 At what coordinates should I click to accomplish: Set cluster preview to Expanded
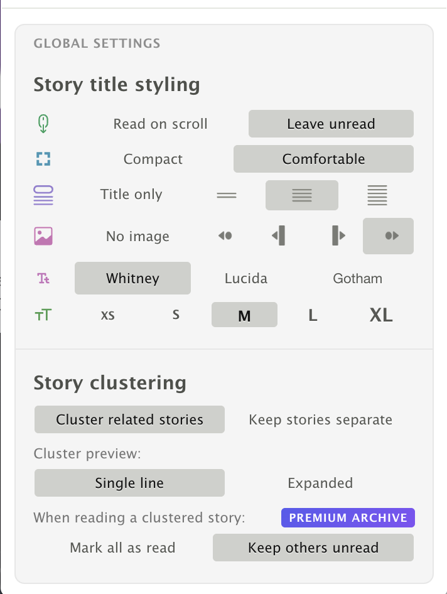tap(320, 483)
